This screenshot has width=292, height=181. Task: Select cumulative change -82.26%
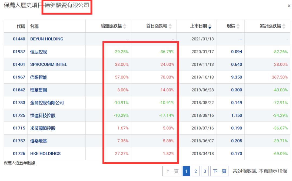pos(280,52)
